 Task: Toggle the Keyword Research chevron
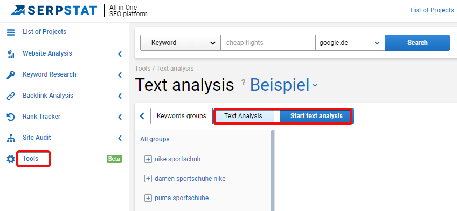[120, 75]
